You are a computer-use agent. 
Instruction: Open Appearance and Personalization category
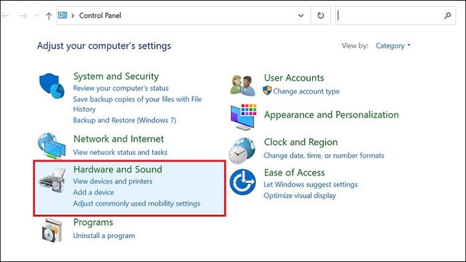coord(332,115)
